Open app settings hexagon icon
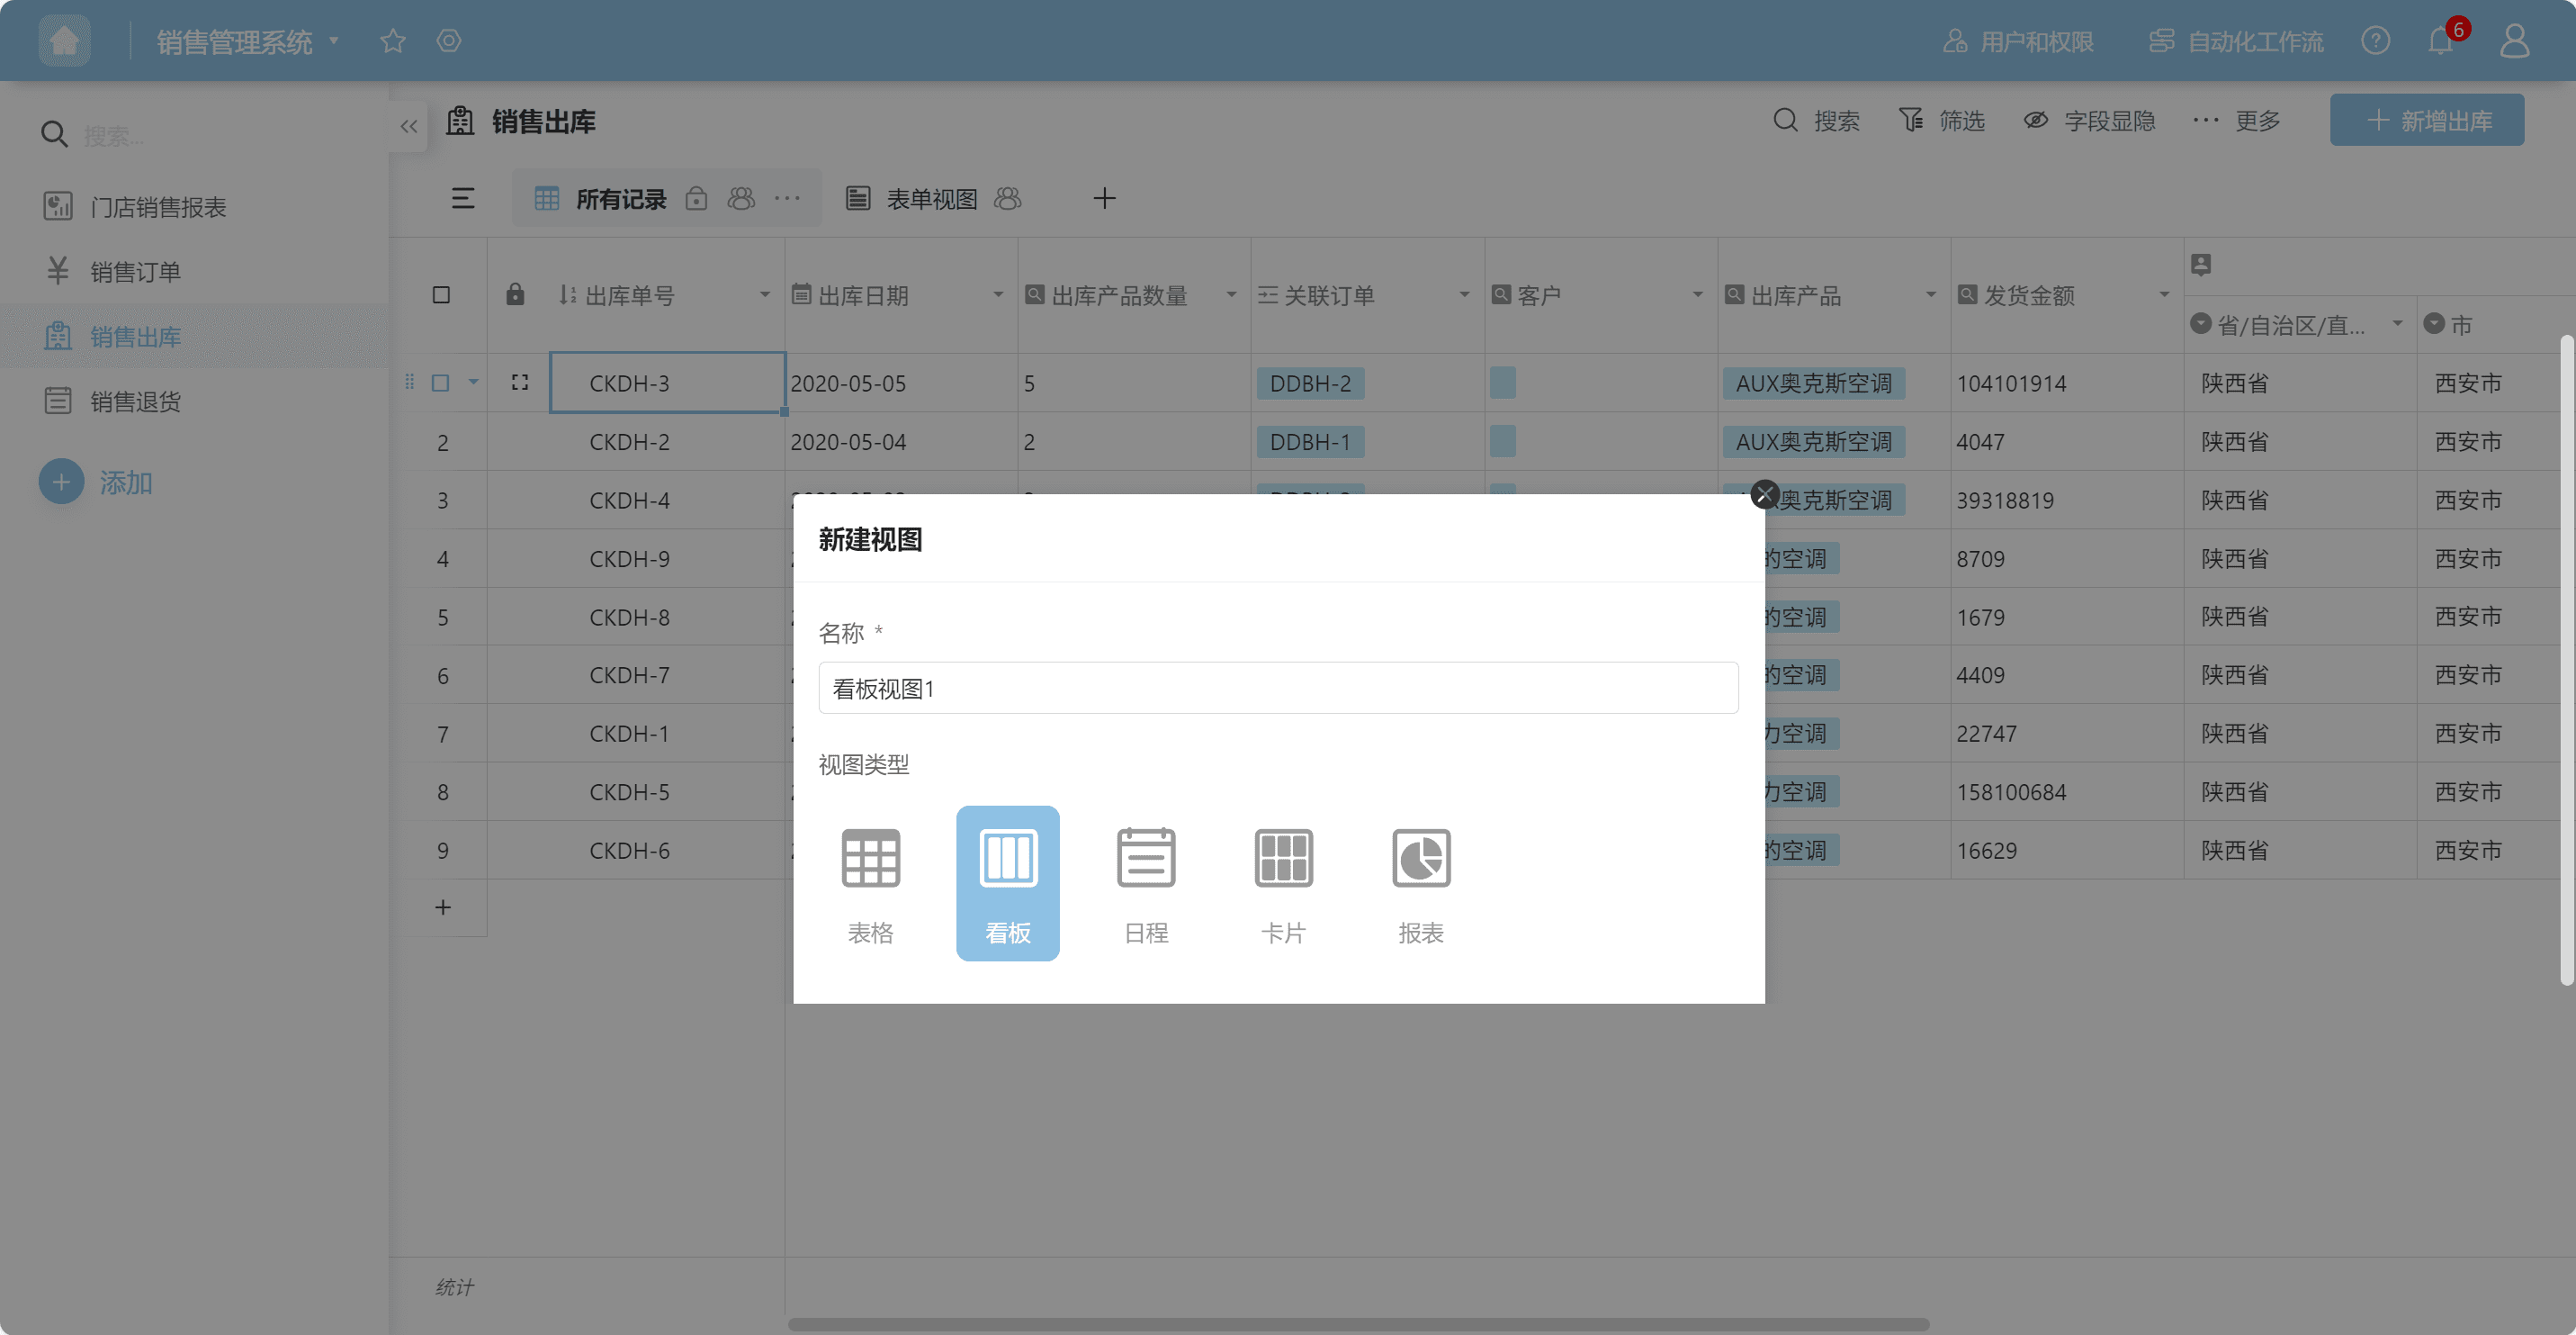2576x1335 pixels. [x=449, y=41]
